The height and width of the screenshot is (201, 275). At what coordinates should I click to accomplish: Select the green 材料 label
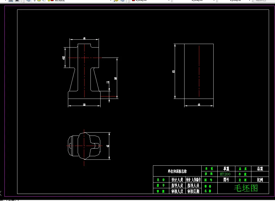(209, 174)
